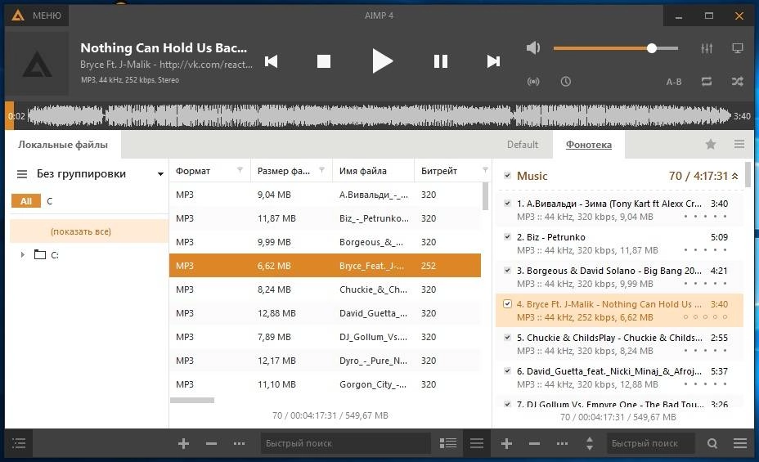The height and width of the screenshot is (462, 759).
Task: Click (показать все) entry
Action: coord(89,231)
